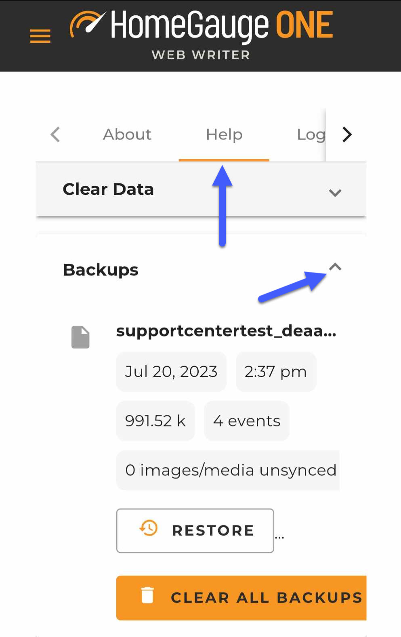The width and height of the screenshot is (401, 637).
Task: Click the HomeGauge ONE gauge logo
Action: pos(87,24)
